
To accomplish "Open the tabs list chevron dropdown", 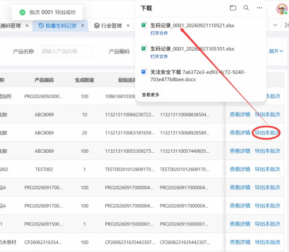I will [275, 25].
